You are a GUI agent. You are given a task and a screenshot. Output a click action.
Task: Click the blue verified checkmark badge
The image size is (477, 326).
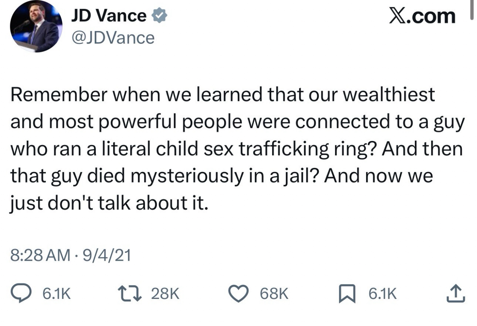pos(159,16)
